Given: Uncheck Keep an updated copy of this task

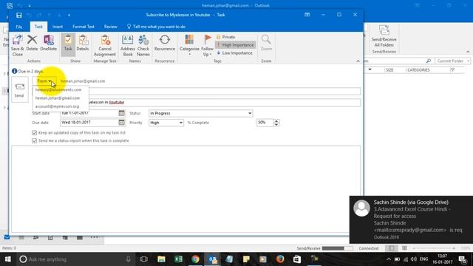Looking at the screenshot, I should [x=35, y=133].
